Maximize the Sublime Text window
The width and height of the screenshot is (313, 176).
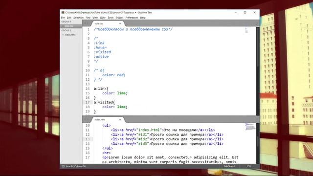click(245, 12)
